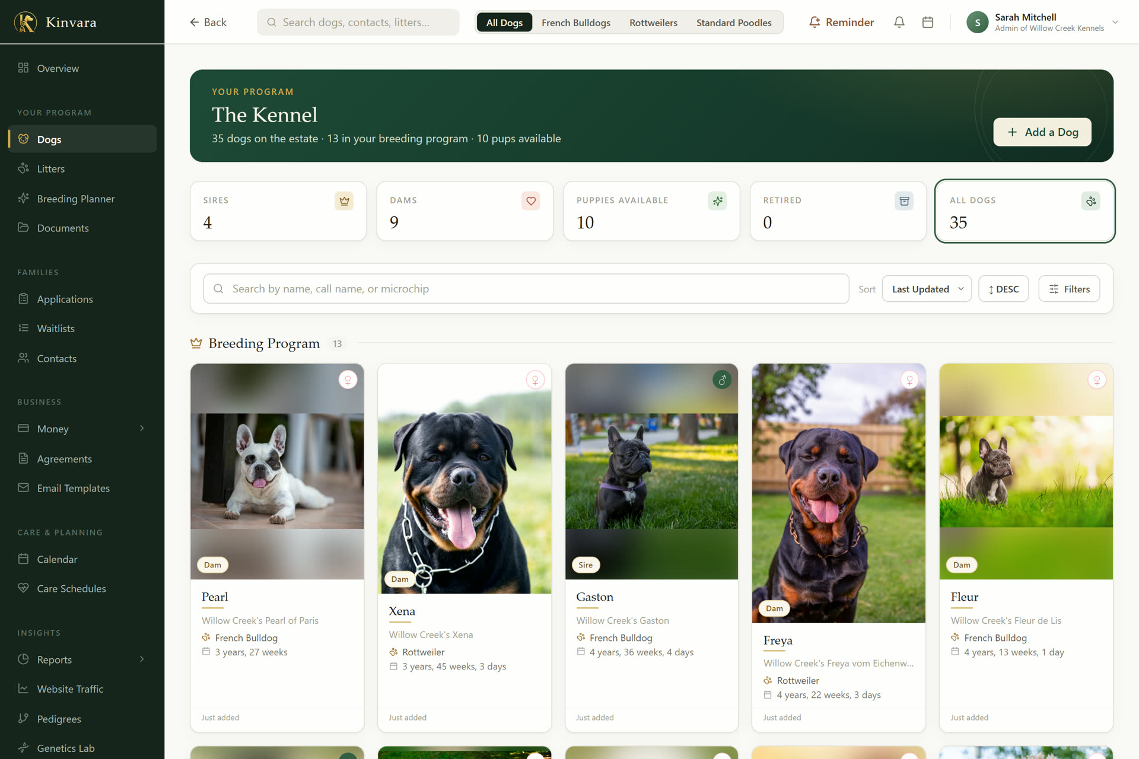Switch to Rottweilers tab

point(653,23)
